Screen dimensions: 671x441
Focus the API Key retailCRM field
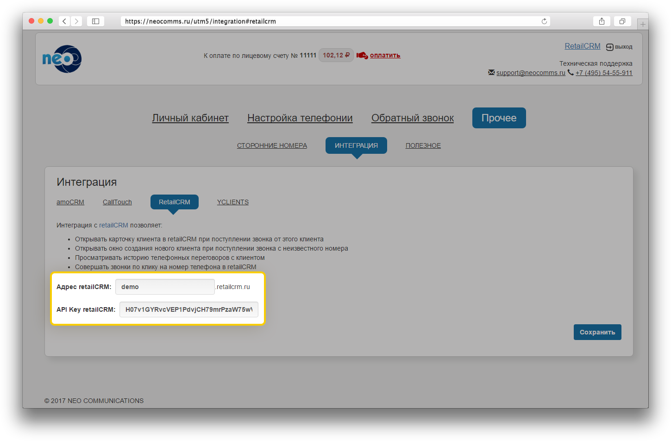coord(189,309)
